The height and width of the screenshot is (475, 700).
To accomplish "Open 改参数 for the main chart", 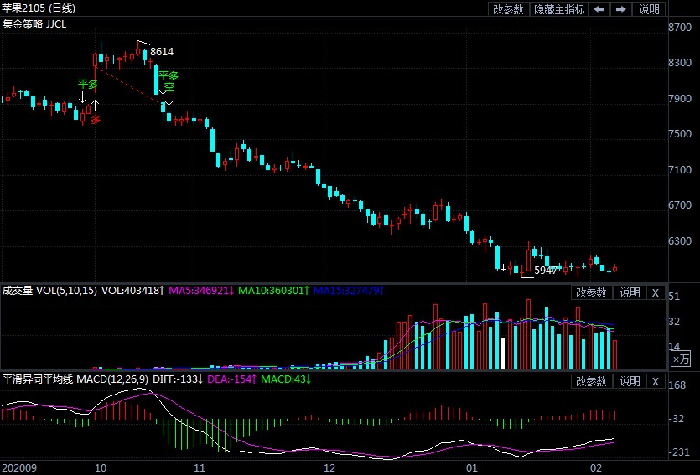I will click(508, 9).
